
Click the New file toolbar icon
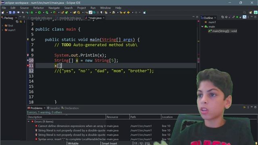[3, 12]
